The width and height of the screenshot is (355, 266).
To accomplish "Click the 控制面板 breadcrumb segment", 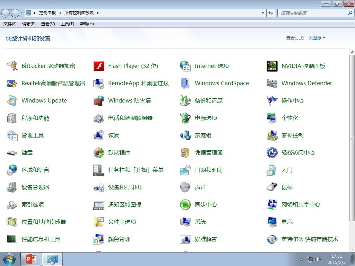I will 47,13.
